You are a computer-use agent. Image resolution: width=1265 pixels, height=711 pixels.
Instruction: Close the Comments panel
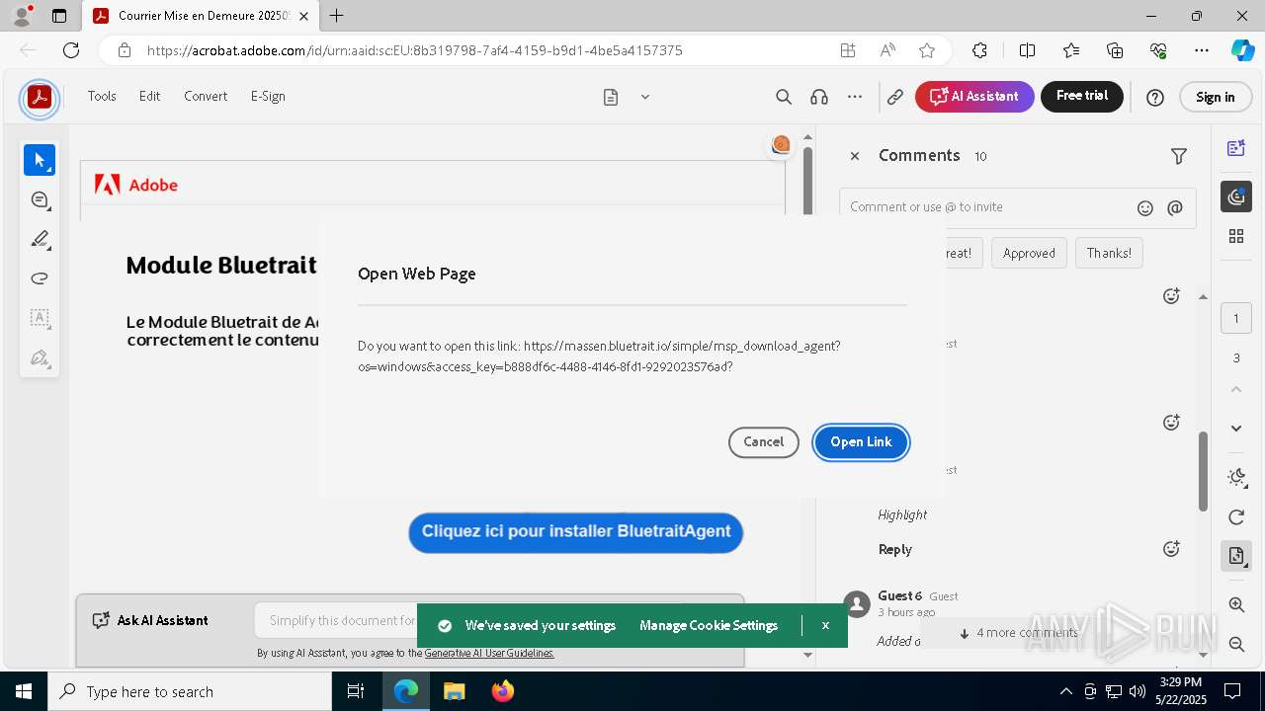855,156
